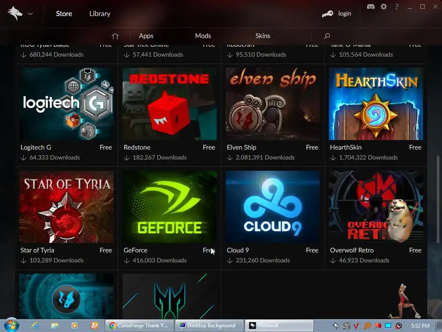Open Windows Media Player taskbar icon

point(74,326)
